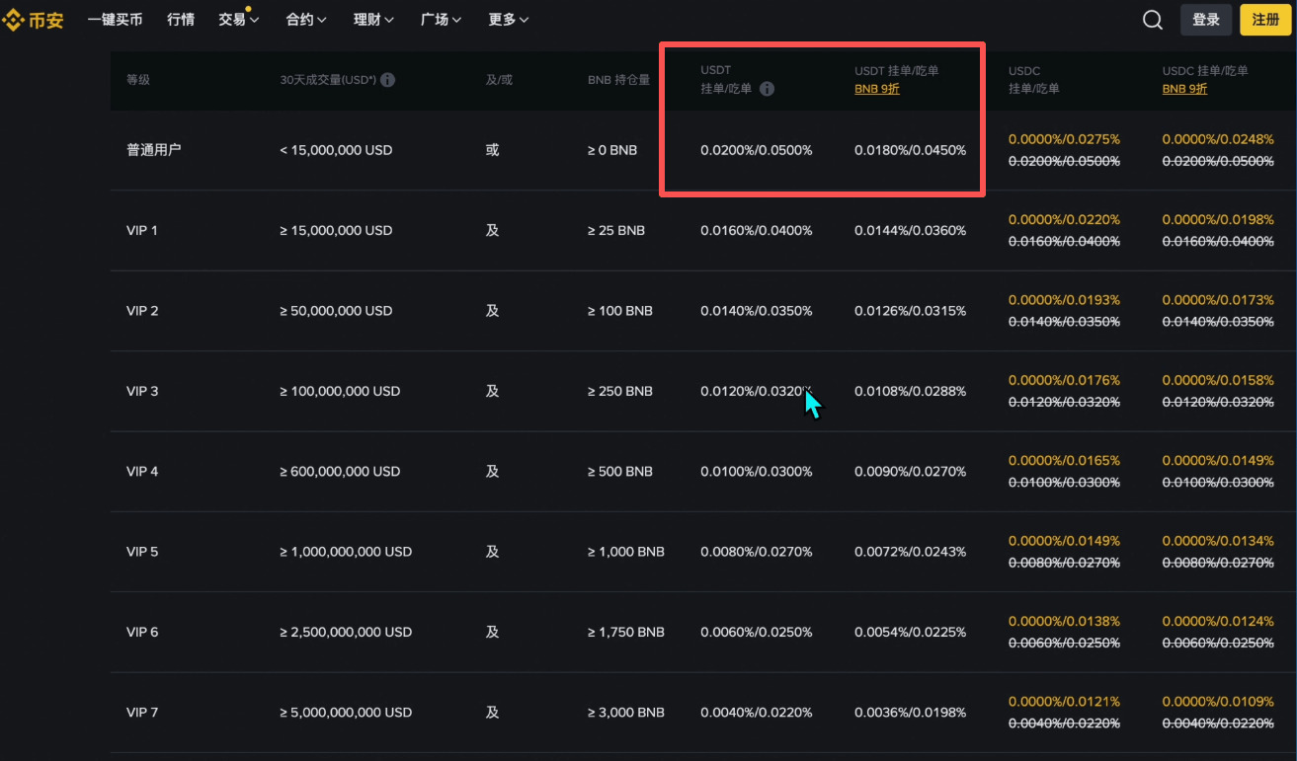Open the 更多 dropdown
Image resolution: width=1297 pixels, height=761 pixels.
coord(508,19)
